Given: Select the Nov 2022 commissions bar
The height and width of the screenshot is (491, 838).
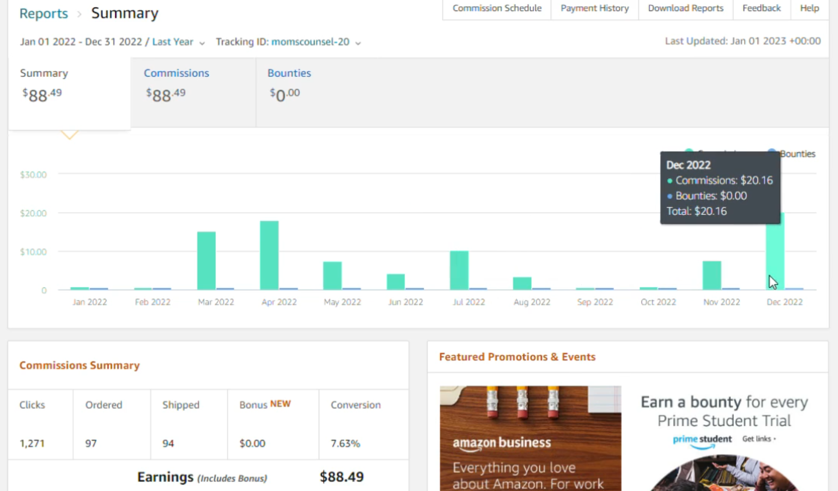Looking at the screenshot, I should pyautogui.click(x=712, y=276).
